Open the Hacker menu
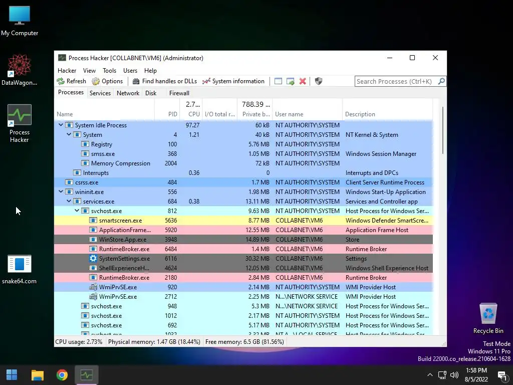The width and height of the screenshot is (513, 385). (x=67, y=70)
